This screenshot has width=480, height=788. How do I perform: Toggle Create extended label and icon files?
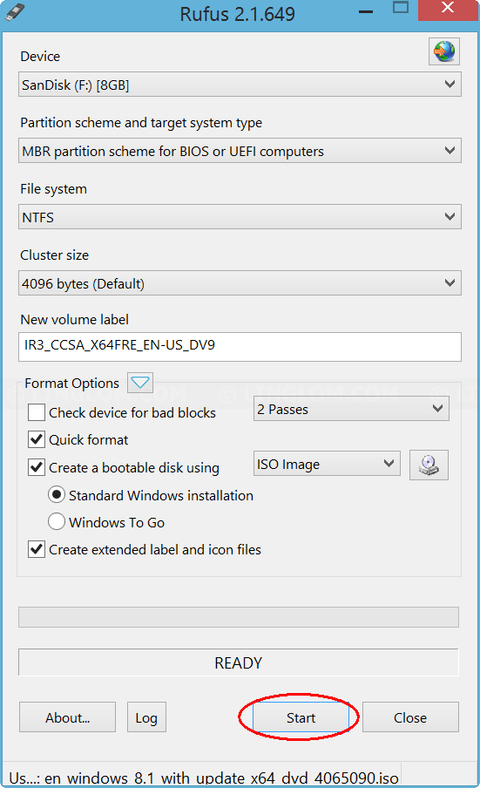[37, 549]
